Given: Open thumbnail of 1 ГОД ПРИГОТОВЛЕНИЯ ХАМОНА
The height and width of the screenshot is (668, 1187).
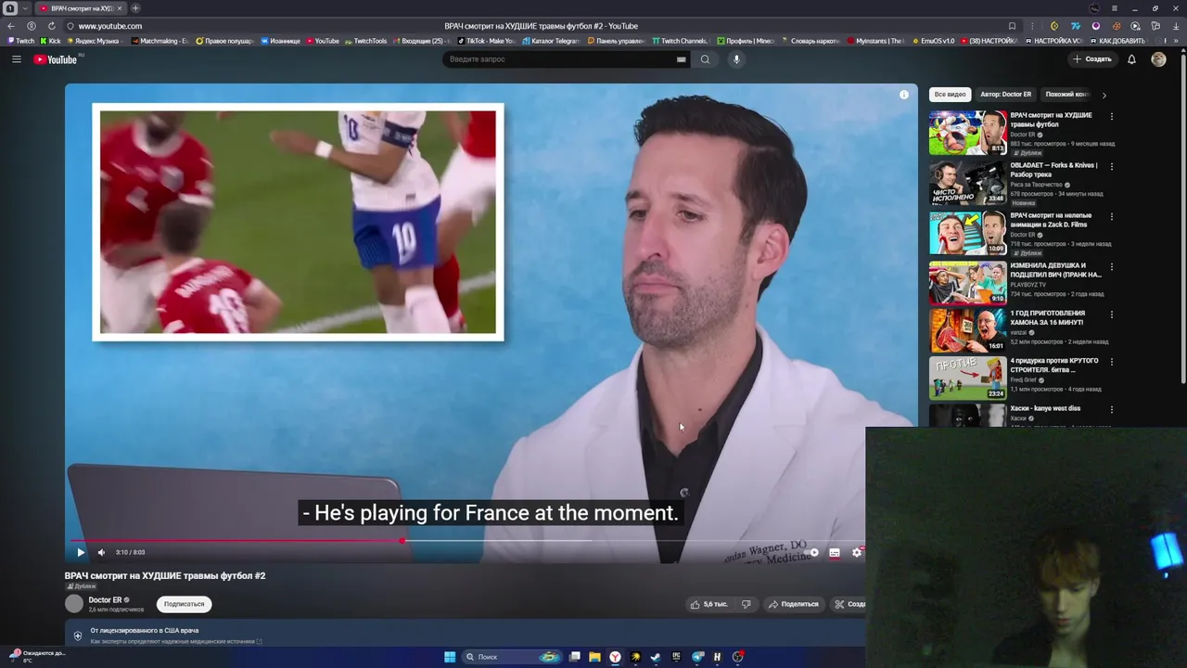Looking at the screenshot, I should [968, 330].
